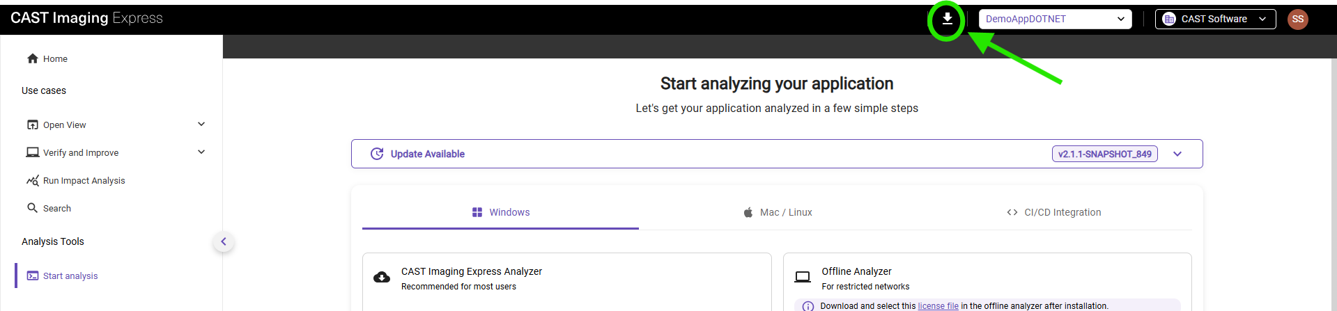The height and width of the screenshot is (311, 1337).
Task: Open Run Impact Analysis
Action: pyautogui.click(x=84, y=181)
